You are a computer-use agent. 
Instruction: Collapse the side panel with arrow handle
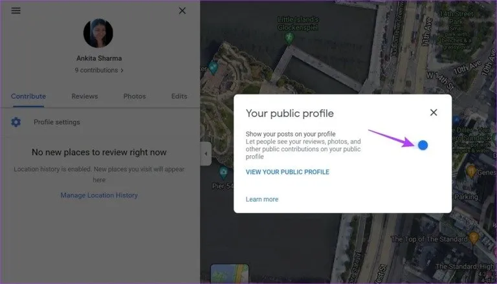206,154
